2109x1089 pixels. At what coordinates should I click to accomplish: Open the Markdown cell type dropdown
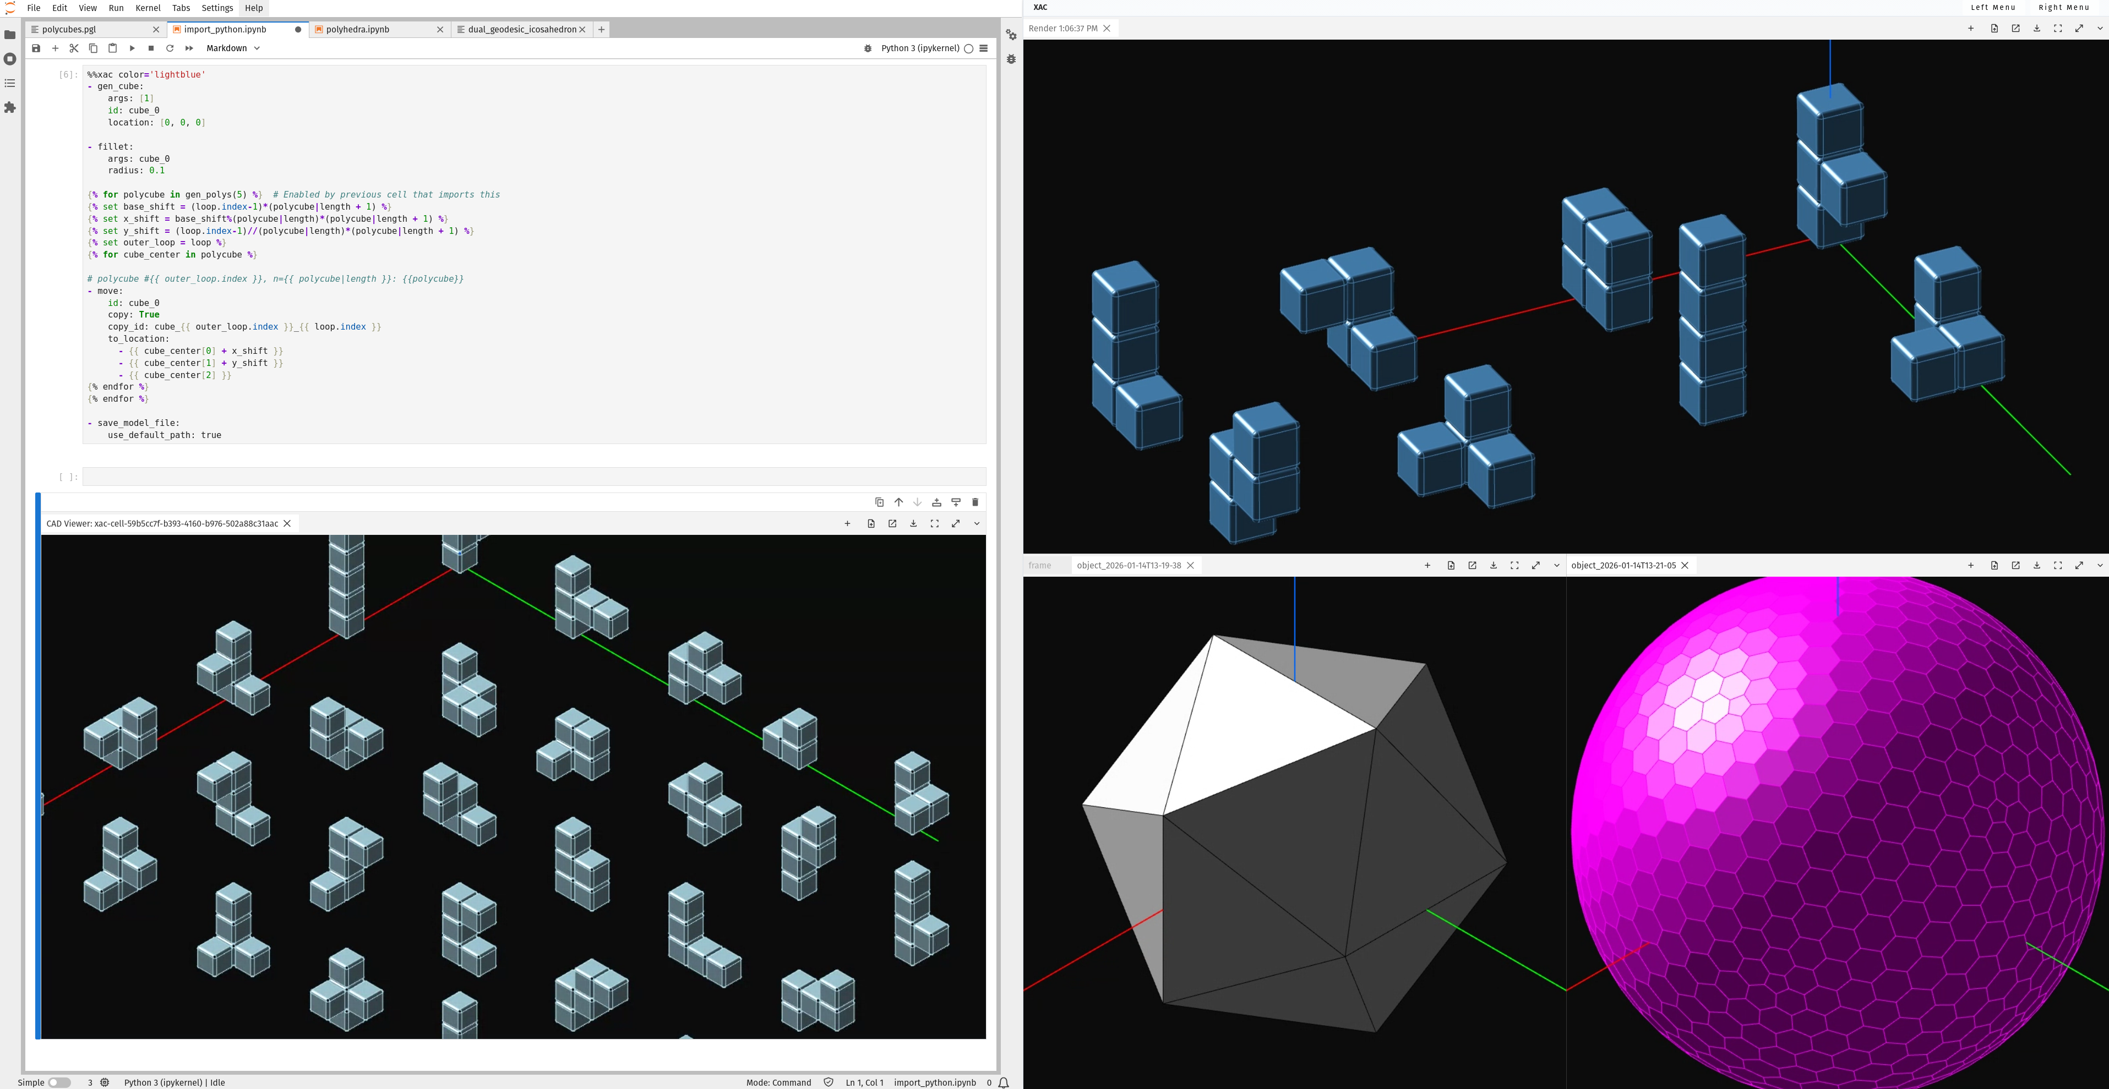point(232,48)
